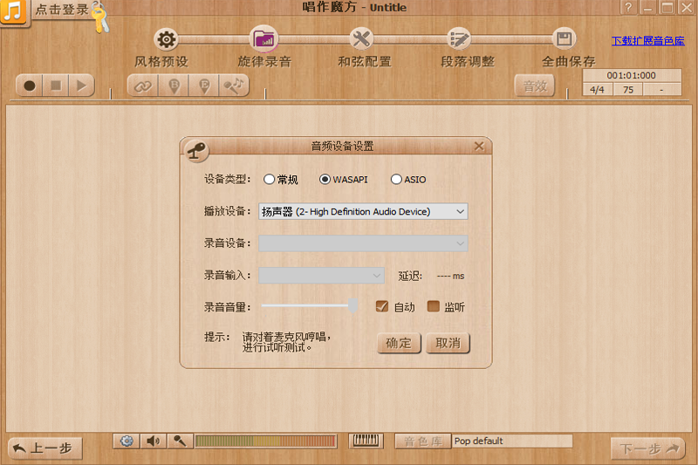
Task: Select the ASIO device type option
Action: pyautogui.click(x=397, y=180)
